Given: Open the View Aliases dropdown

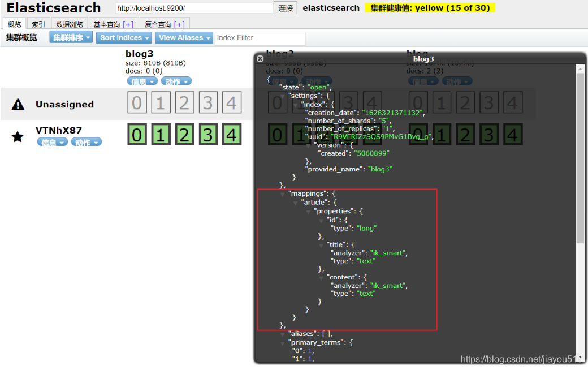Looking at the screenshot, I should (184, 37).
